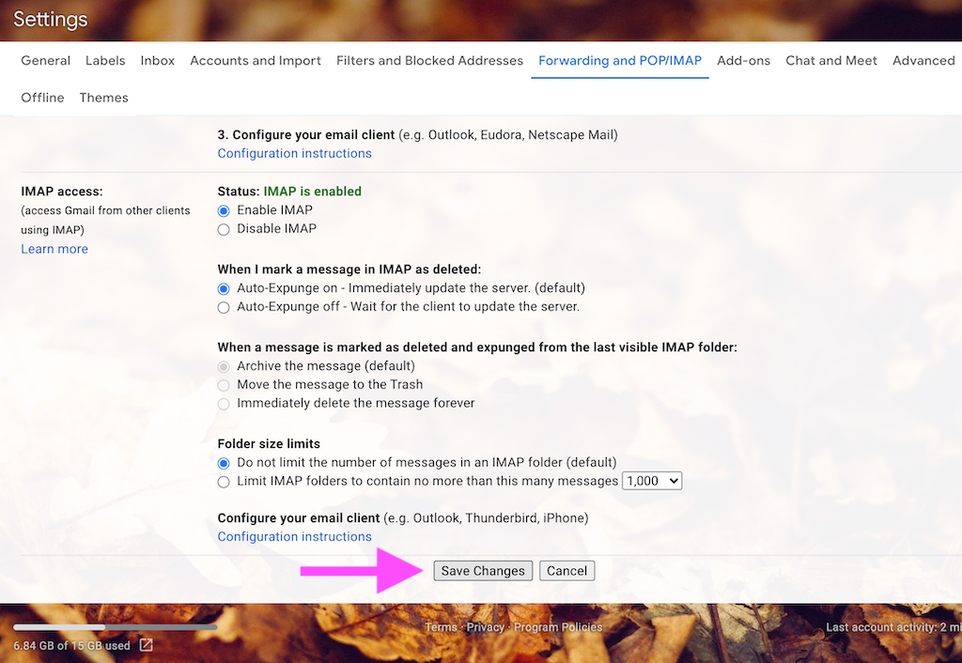Select the Disable IMAP radio button
962x663 pixels.
[x=224, y=229]
